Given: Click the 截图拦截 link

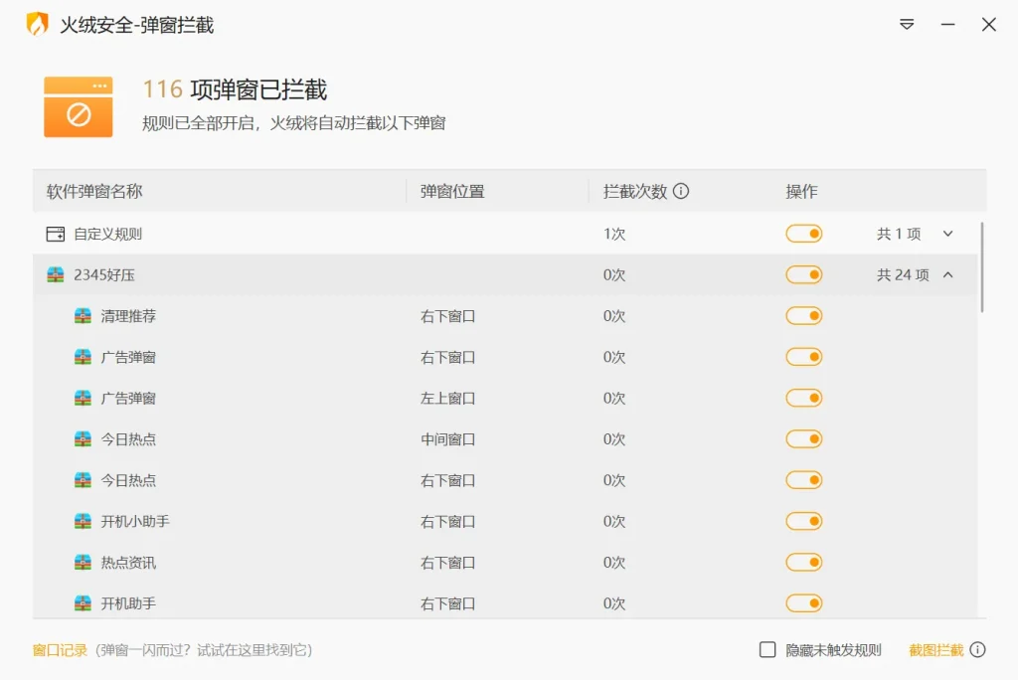Looking at the screenshot, I should pos(935,650).
